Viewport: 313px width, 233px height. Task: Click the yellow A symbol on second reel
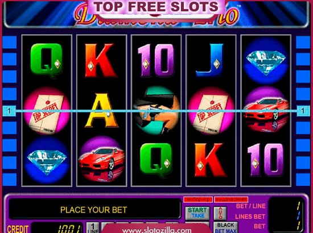coord(102,110)
